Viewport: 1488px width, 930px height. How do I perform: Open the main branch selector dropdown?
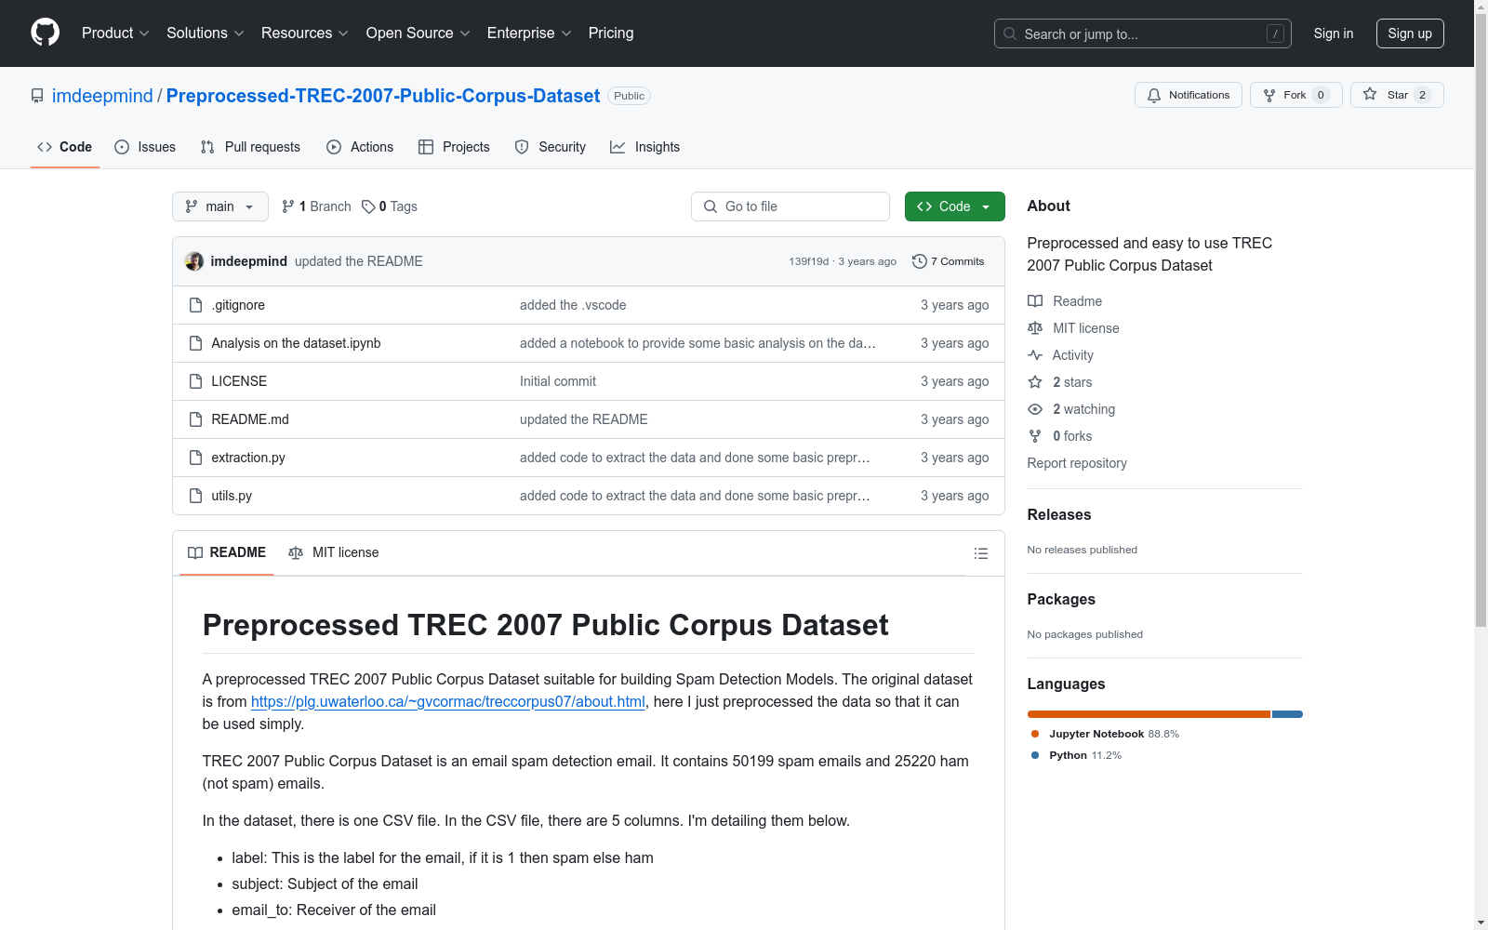point(220,206)
